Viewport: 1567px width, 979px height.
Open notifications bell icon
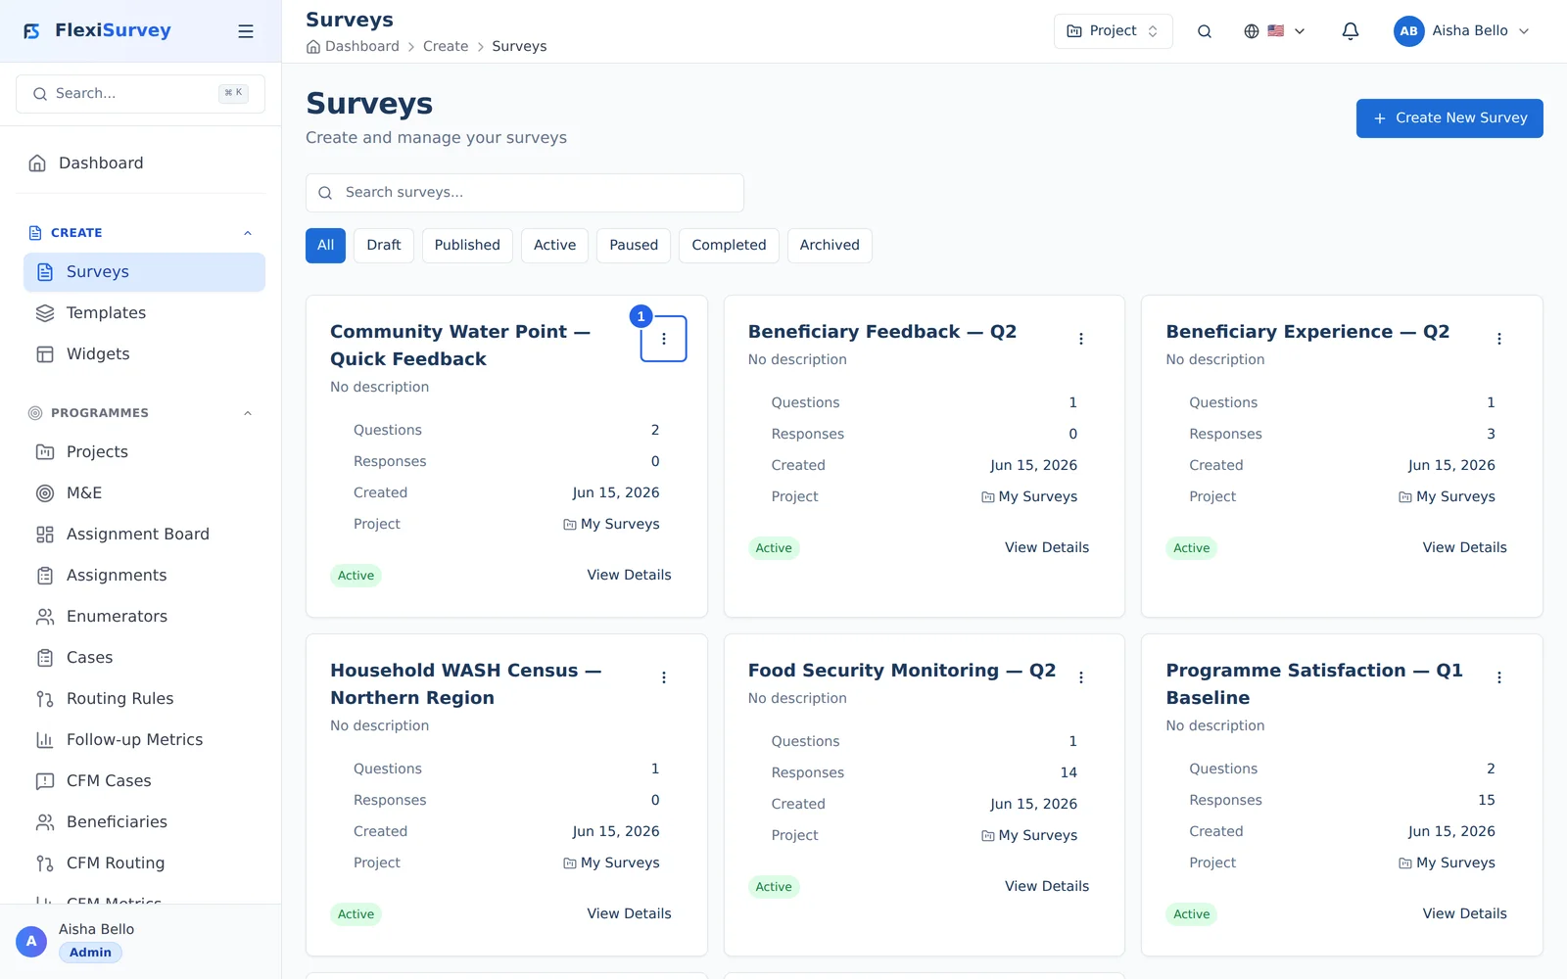1351,31
